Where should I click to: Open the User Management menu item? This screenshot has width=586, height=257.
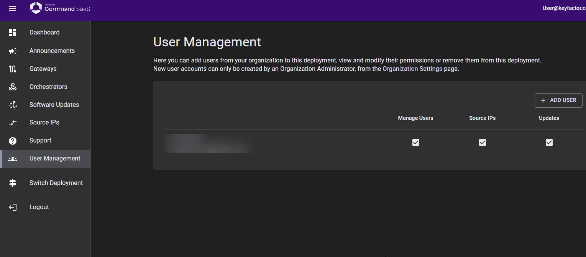point(55,159)
